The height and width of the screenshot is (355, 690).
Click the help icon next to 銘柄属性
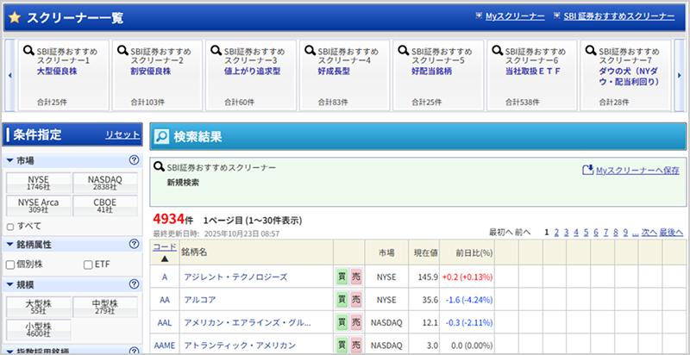(x=134, y=244)
